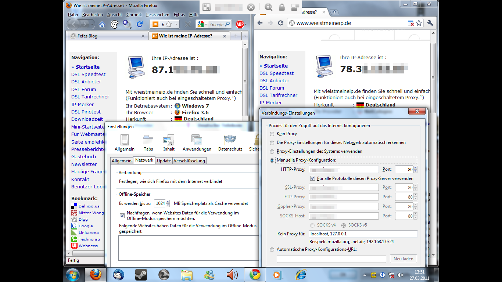Open Adblock Plus ABP icon

[x=240, y=24]
